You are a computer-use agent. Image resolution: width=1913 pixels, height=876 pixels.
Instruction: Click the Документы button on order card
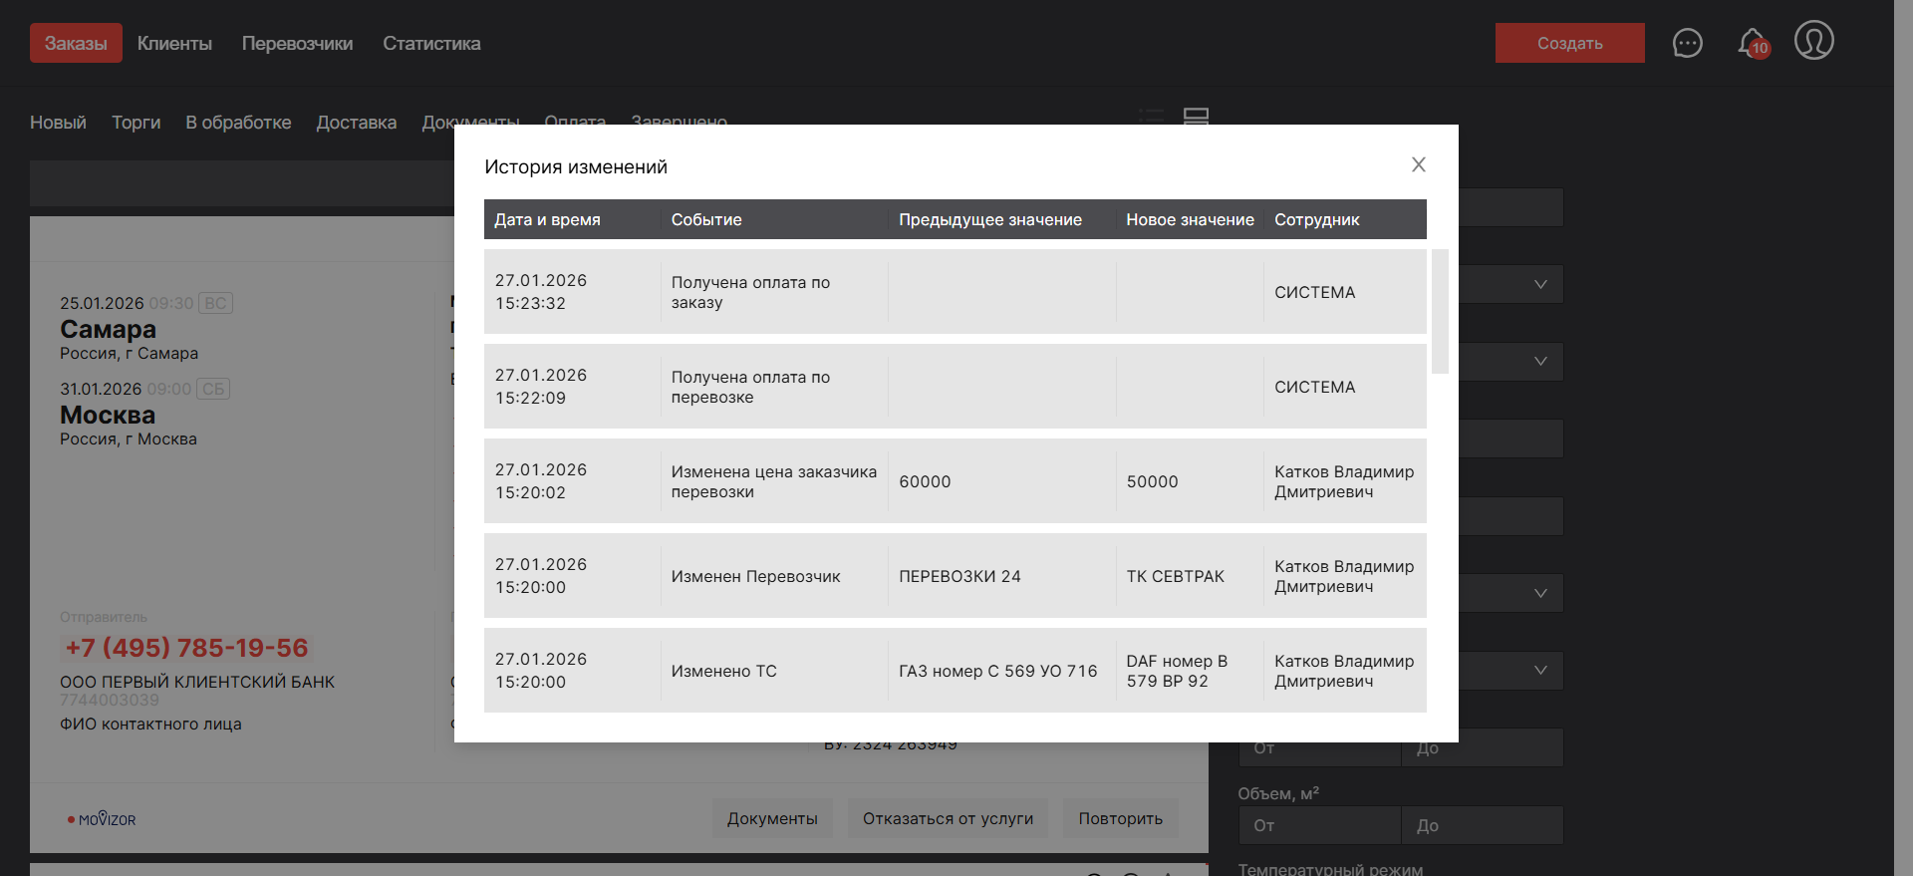click(772, 818)
